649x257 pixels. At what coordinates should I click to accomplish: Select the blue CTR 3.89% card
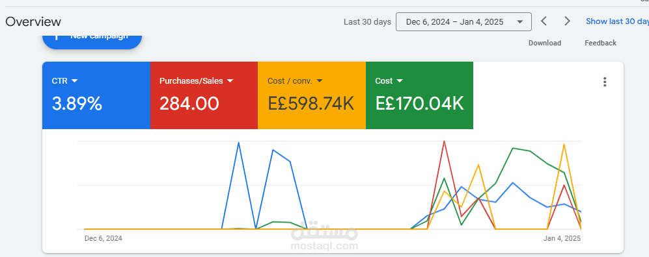pos(96,95)
